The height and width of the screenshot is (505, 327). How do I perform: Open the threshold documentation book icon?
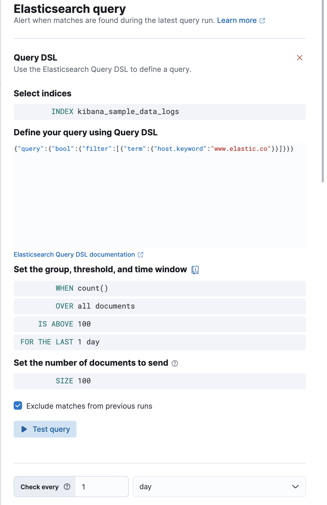[195, 270]
